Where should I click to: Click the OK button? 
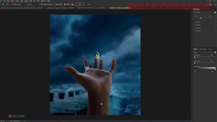pyautogui.click(x=80, y=4)
